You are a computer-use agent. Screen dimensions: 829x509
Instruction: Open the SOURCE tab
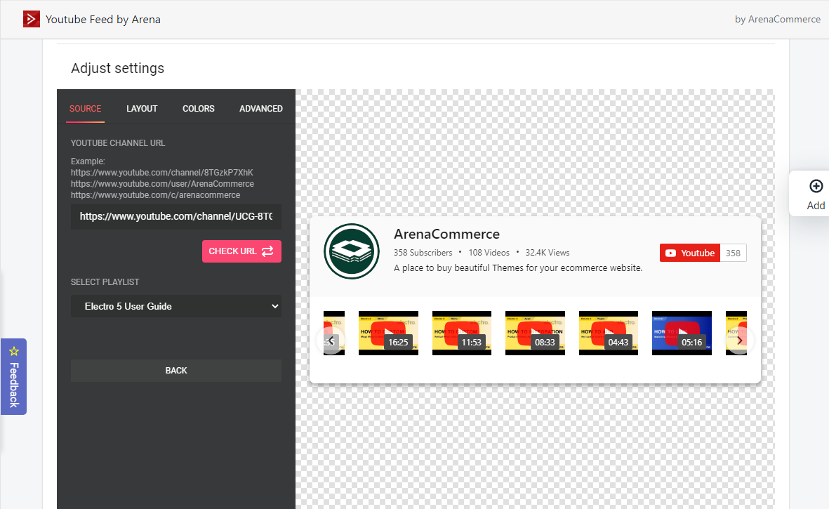85,108
